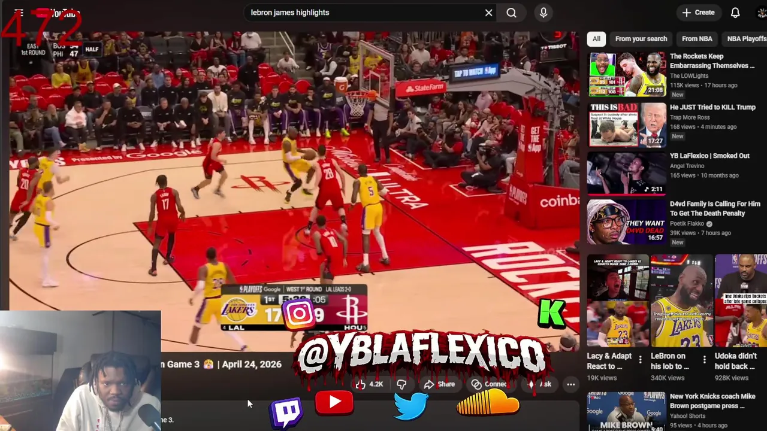Open title "He JUST Tried to KILL Trump"

(x=712, y=107)
